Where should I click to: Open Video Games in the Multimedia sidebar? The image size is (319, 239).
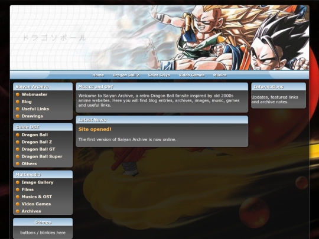point(36,204)
